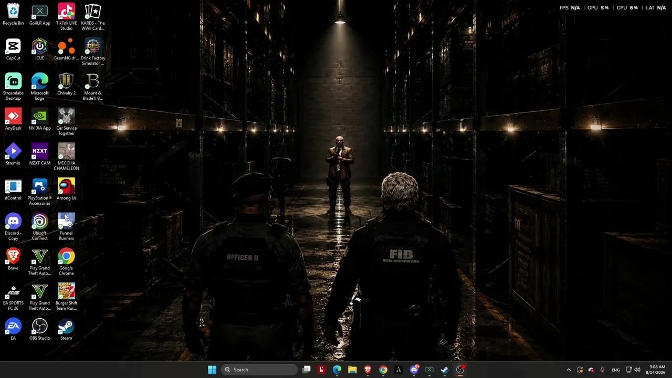
Task: Open the Brave desktop shortcut
Action: 13,260
